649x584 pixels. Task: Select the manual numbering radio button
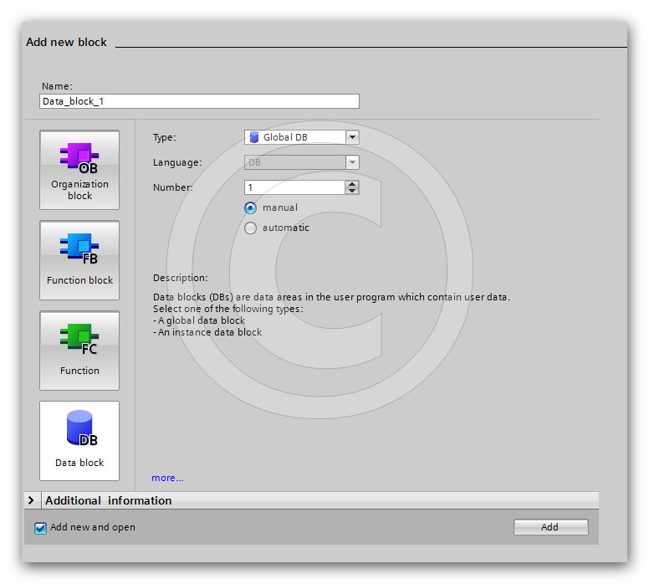pos(251,208)
